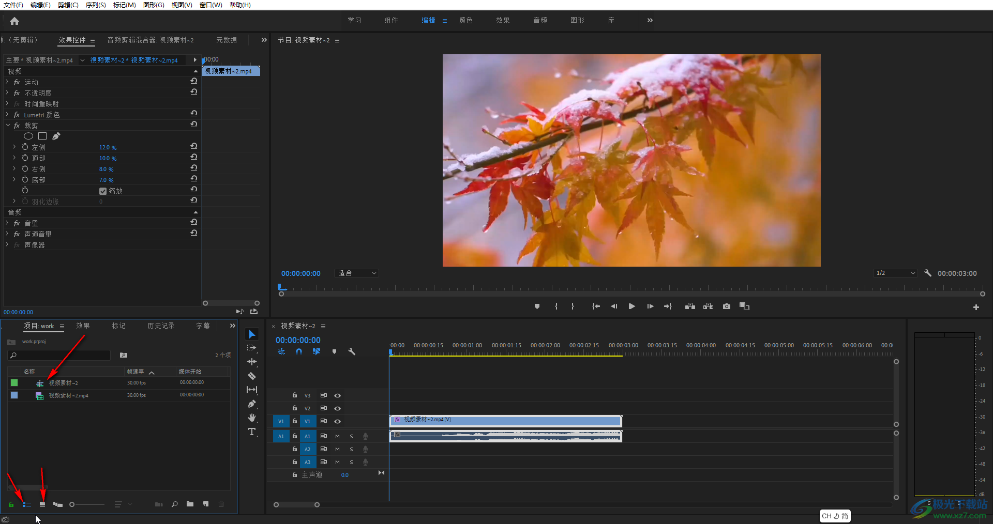Mute audio track A1

[337, 437]
